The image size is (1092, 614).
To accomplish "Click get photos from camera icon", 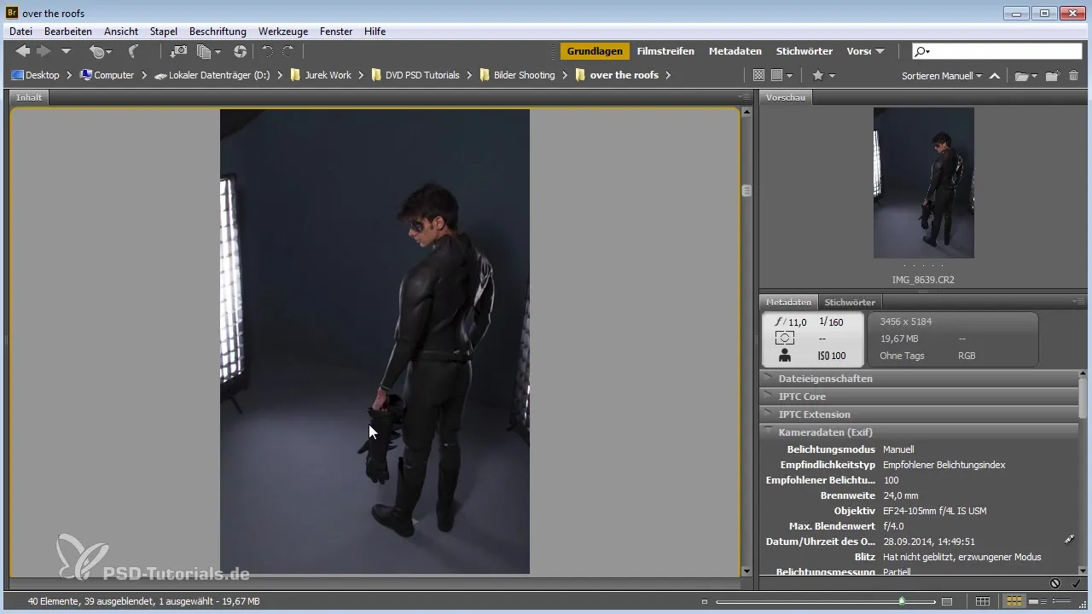I will pyautogui.click(x=179, y=52).
